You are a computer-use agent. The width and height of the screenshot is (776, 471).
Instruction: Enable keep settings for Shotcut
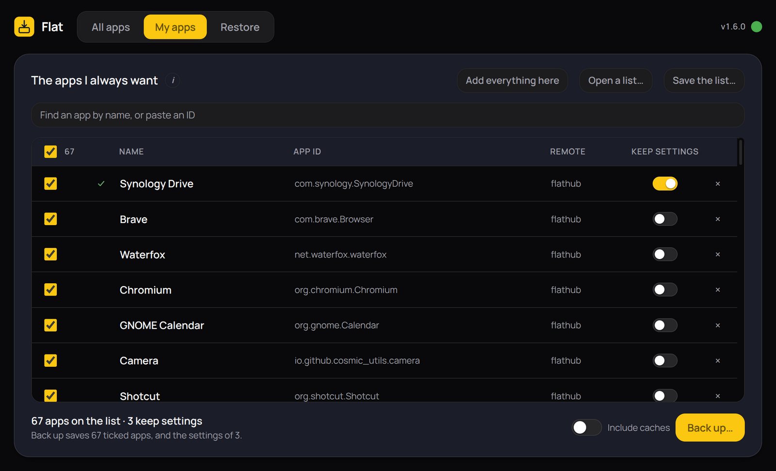pos(665,395)
